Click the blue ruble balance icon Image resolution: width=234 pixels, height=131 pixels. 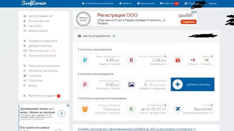click(85, 60)
